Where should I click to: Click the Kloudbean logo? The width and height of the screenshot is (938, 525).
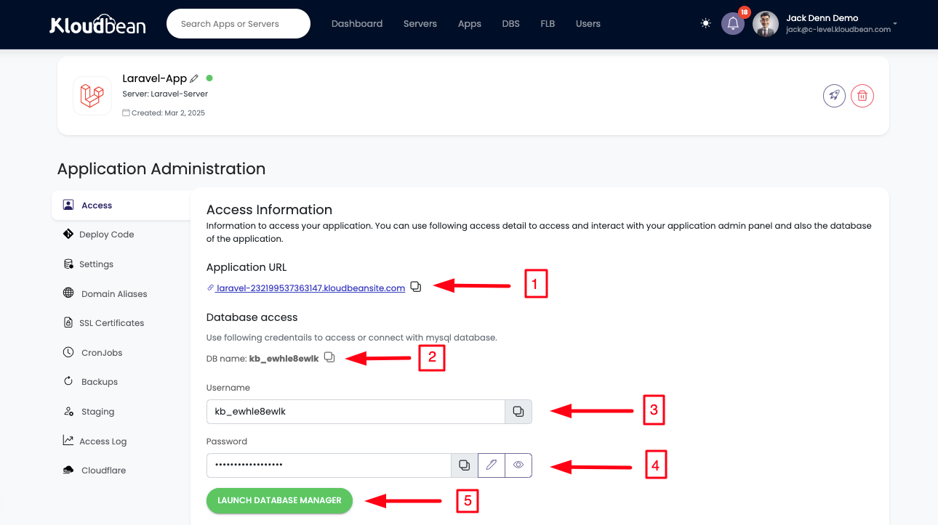(97, 24)
